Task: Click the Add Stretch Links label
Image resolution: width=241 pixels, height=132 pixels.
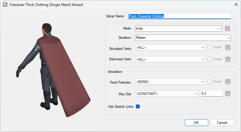Action: [x=121, y=107]
